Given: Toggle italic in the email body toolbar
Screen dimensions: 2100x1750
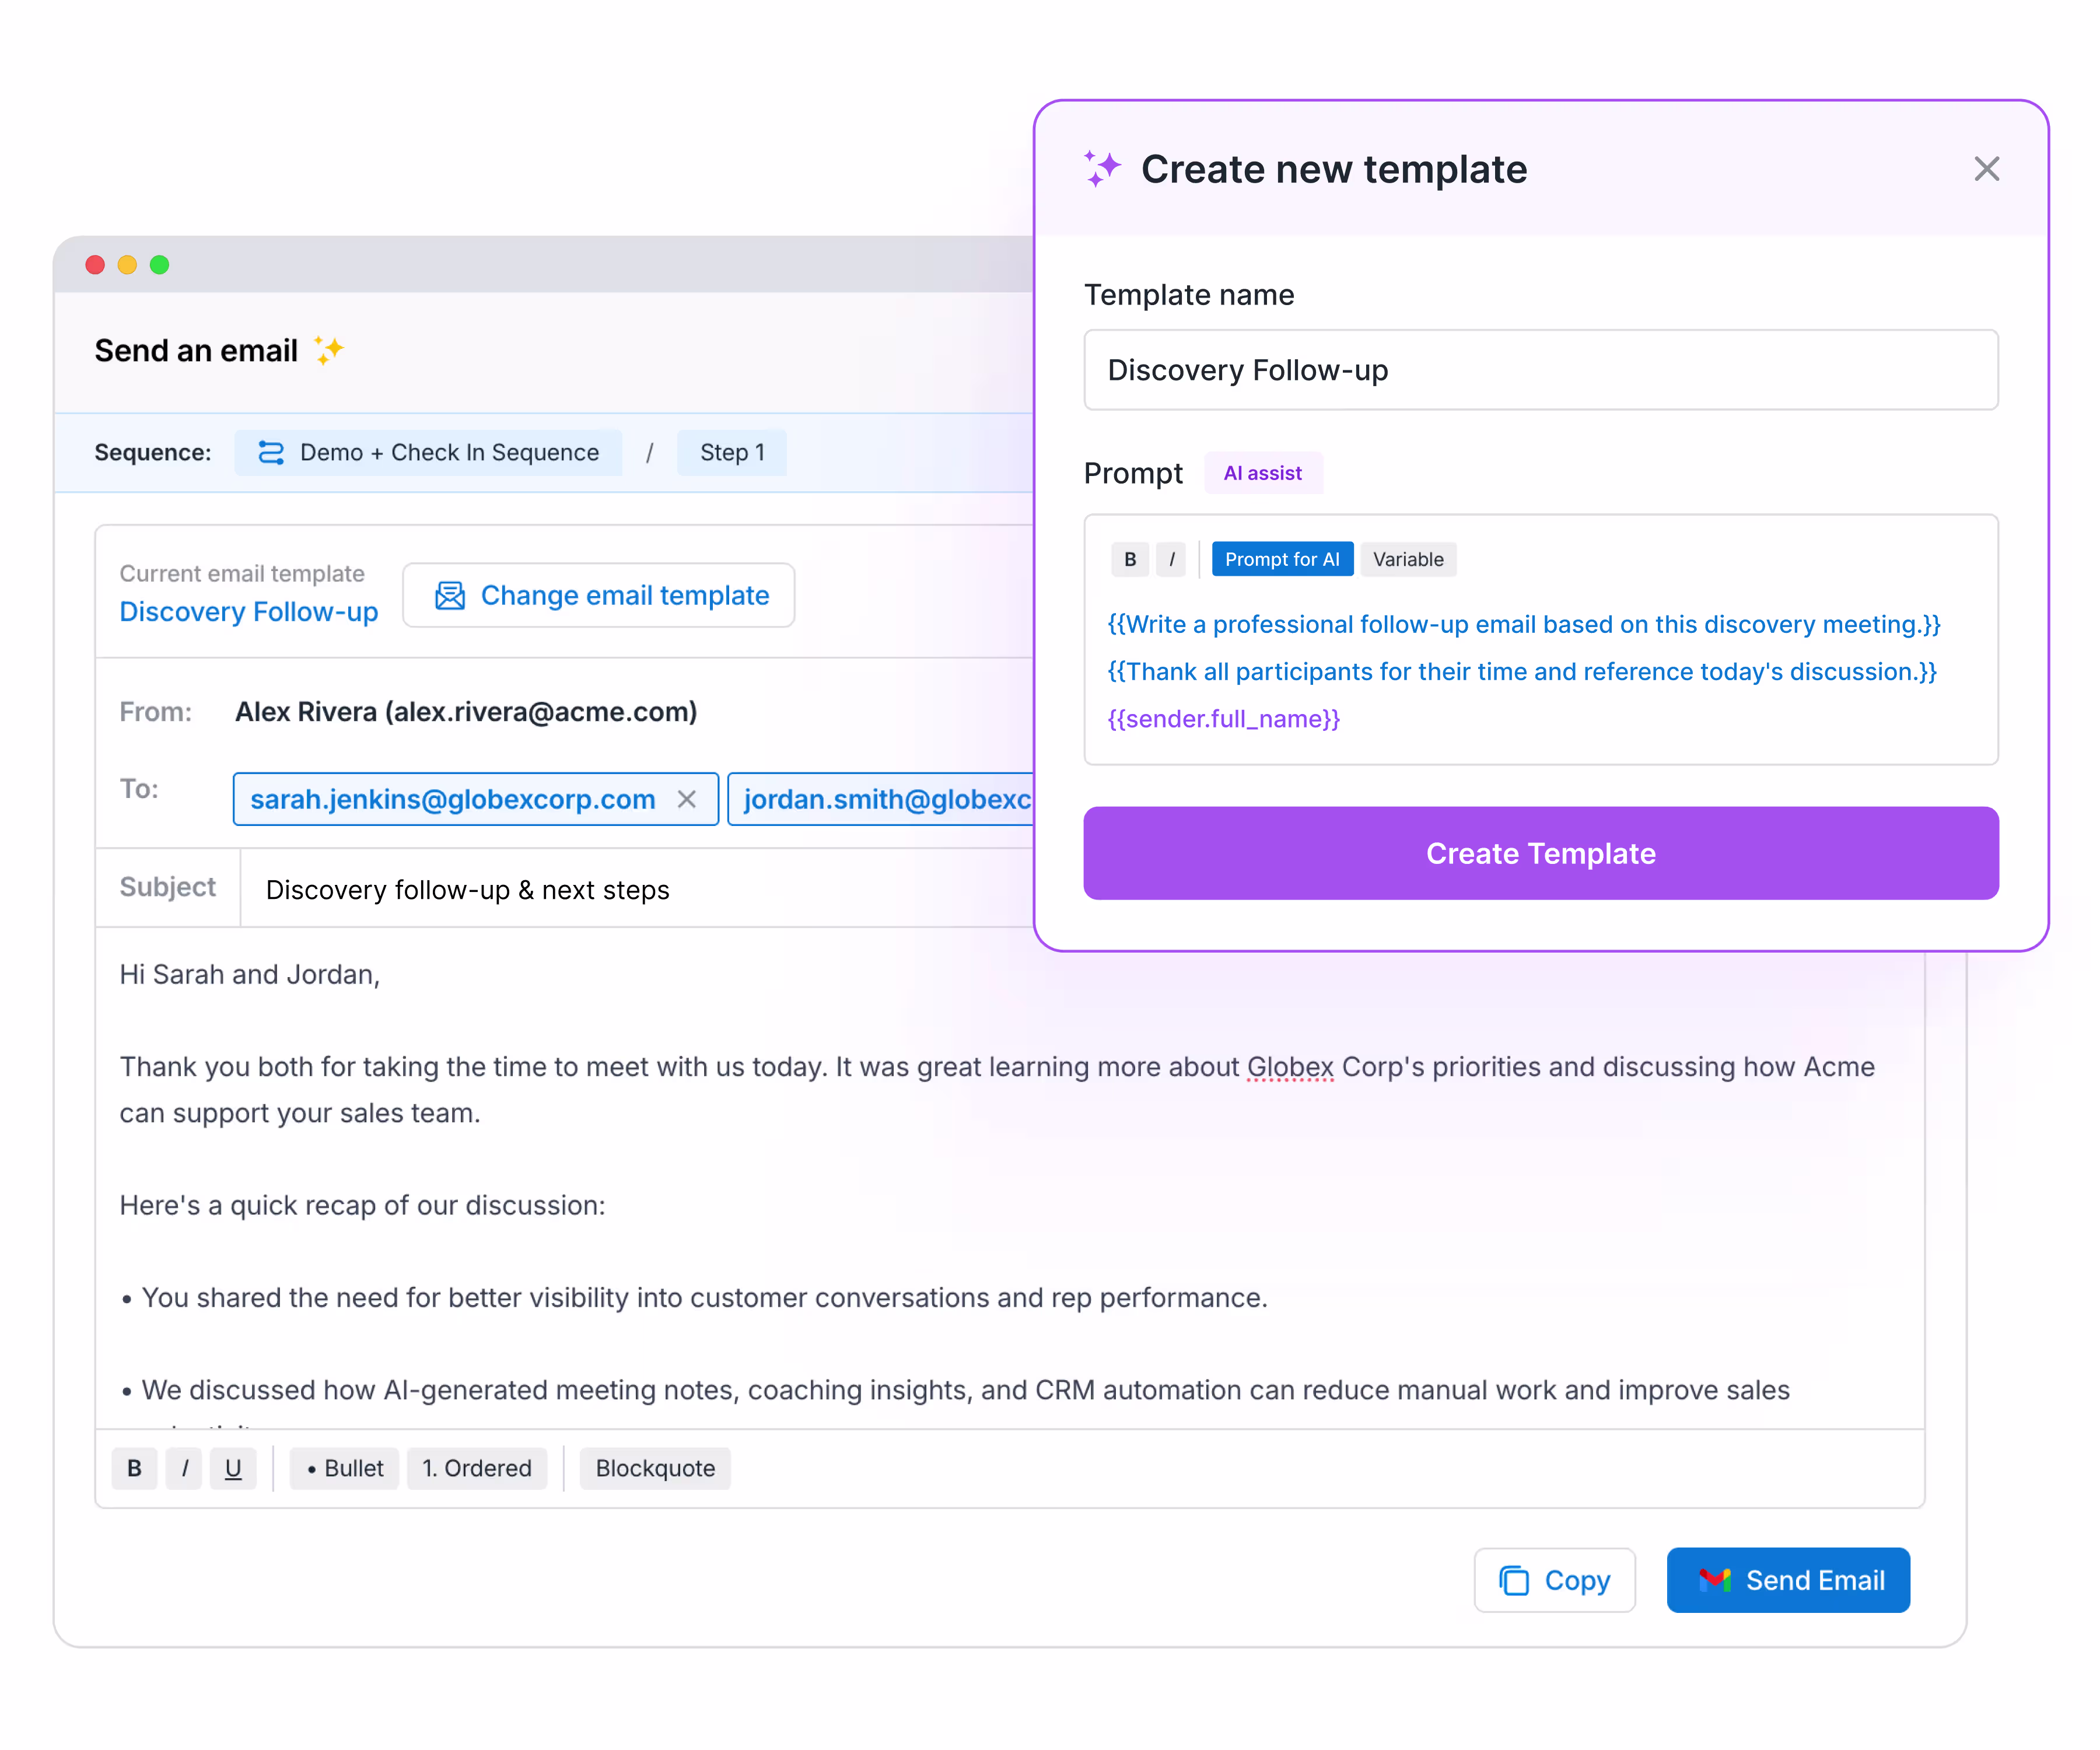Looking at the screenshot, I should point(184,1468).
